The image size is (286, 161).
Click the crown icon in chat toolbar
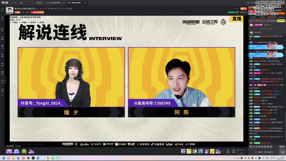click(256, 147)
